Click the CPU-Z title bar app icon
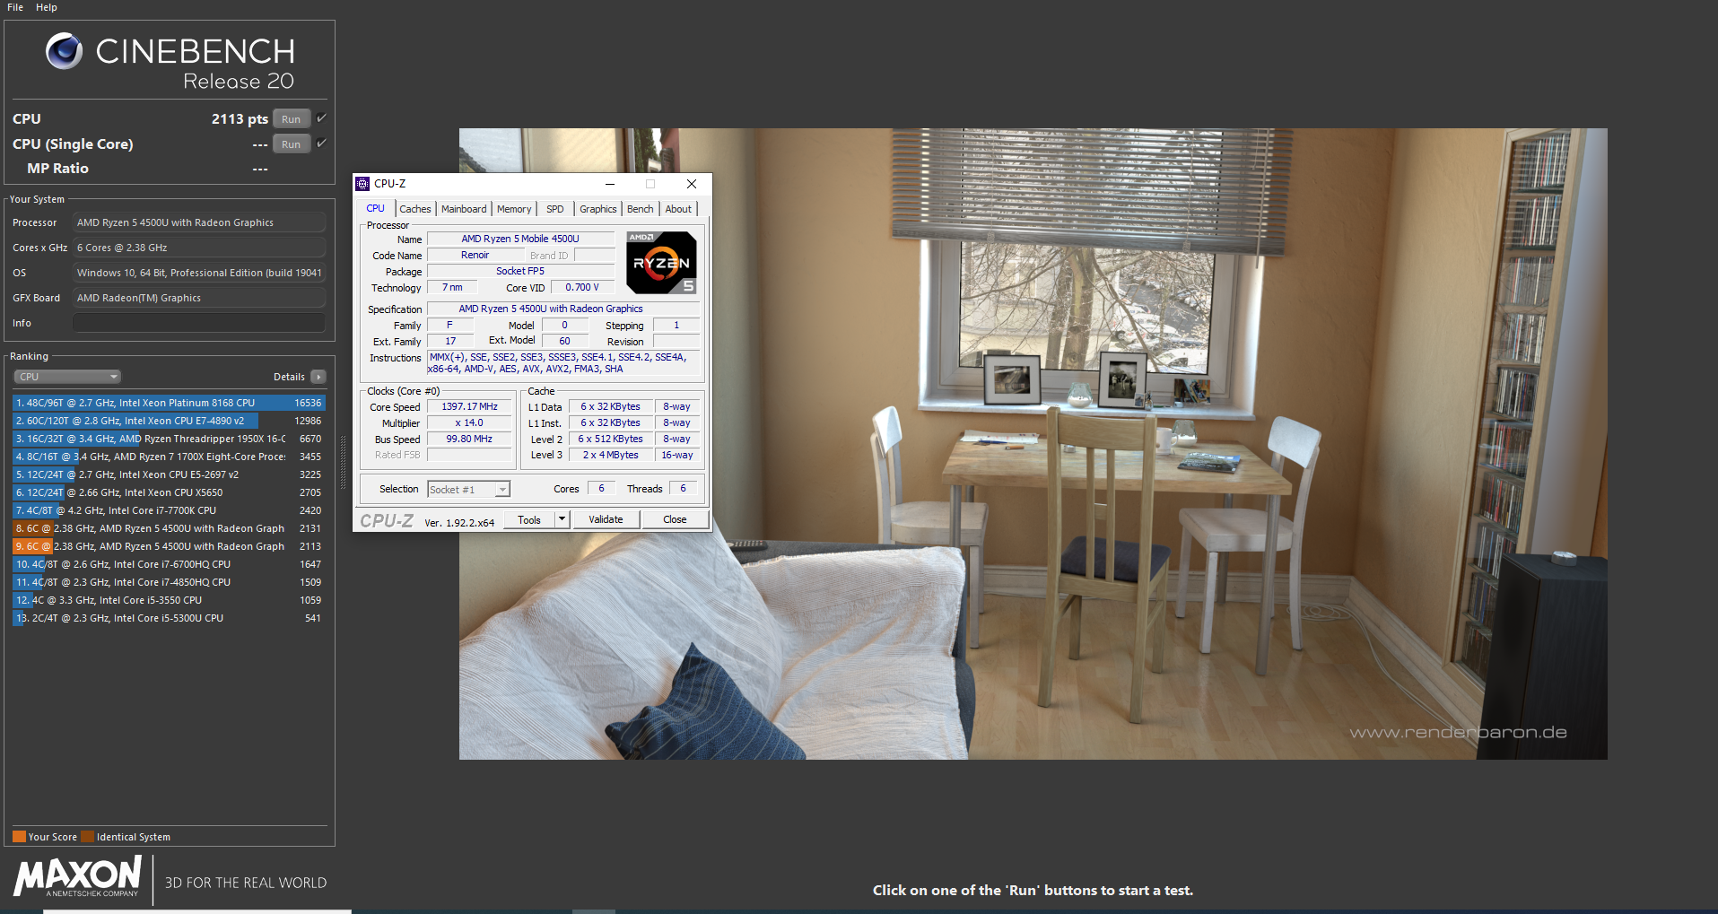Viewport: 1718px width, 914px height. tap(362, 184)
